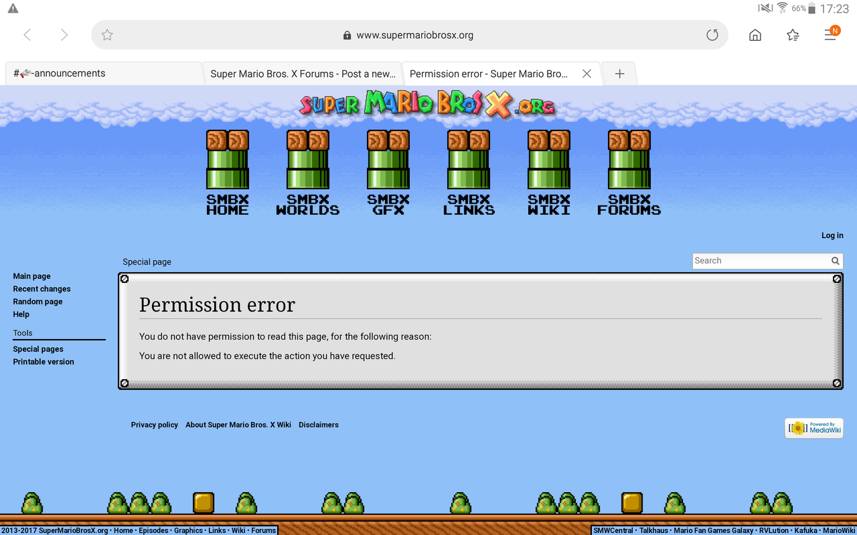857x535 pixels.
Task: Tap the muted vibrate status icon
Action: [x=765, y=8]
